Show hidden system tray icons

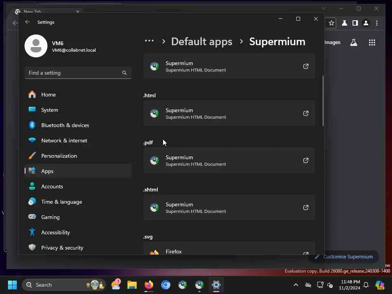click(296, 285)
